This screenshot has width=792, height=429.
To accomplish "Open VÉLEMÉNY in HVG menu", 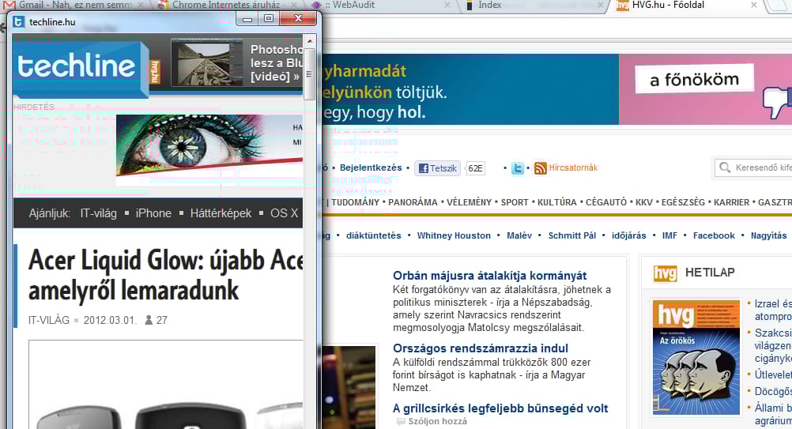I will click(x=469, y=202).
